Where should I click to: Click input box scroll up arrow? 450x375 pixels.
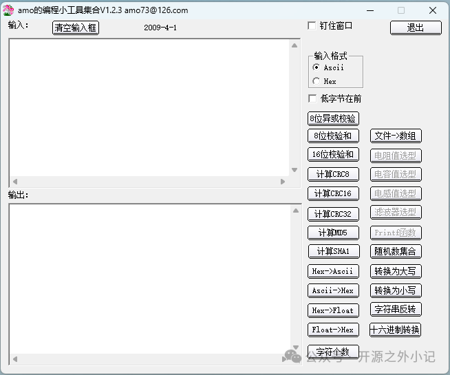[x=294, y=45]
